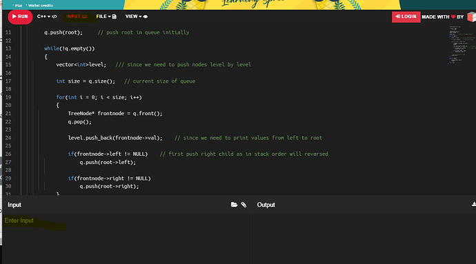This screenshot has height=264, width=476.
Task: Open the VIEW dropdown menu
Action: click(134, 17)
